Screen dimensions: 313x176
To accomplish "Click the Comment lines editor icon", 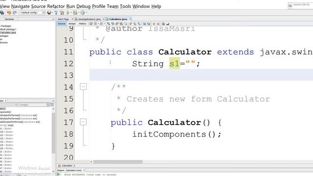I will tap(163, 24).
